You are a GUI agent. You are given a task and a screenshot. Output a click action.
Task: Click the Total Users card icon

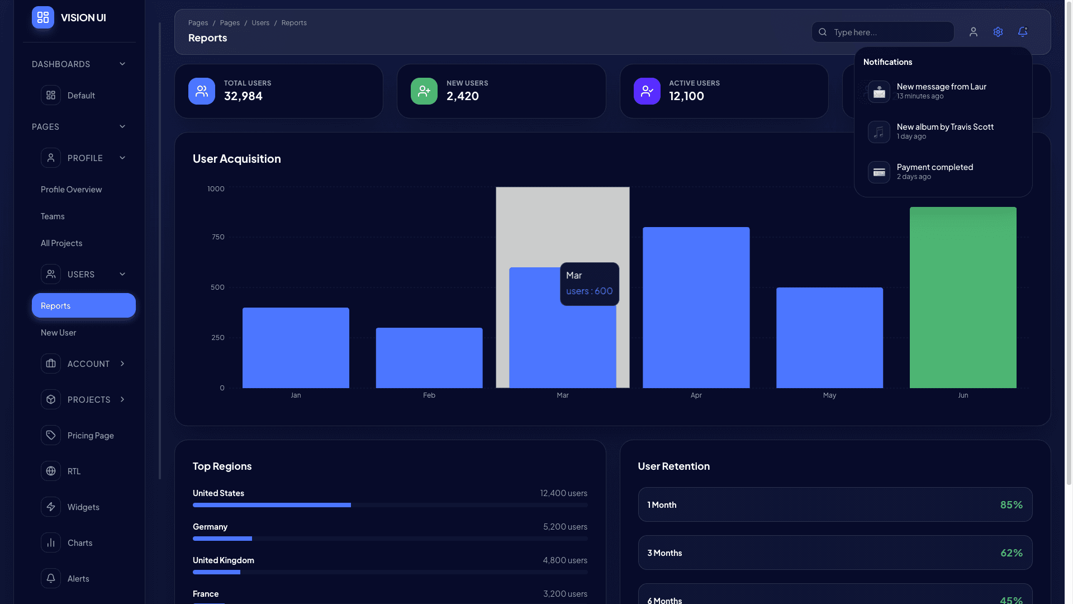[201, 91]
